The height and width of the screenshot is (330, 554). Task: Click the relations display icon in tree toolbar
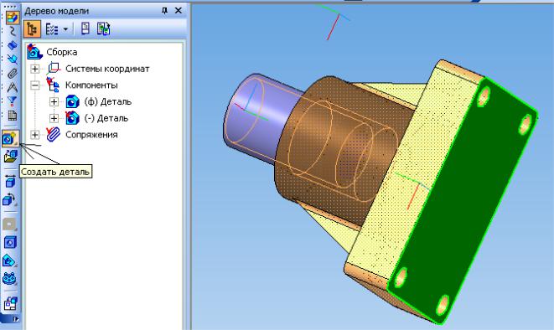104,28
